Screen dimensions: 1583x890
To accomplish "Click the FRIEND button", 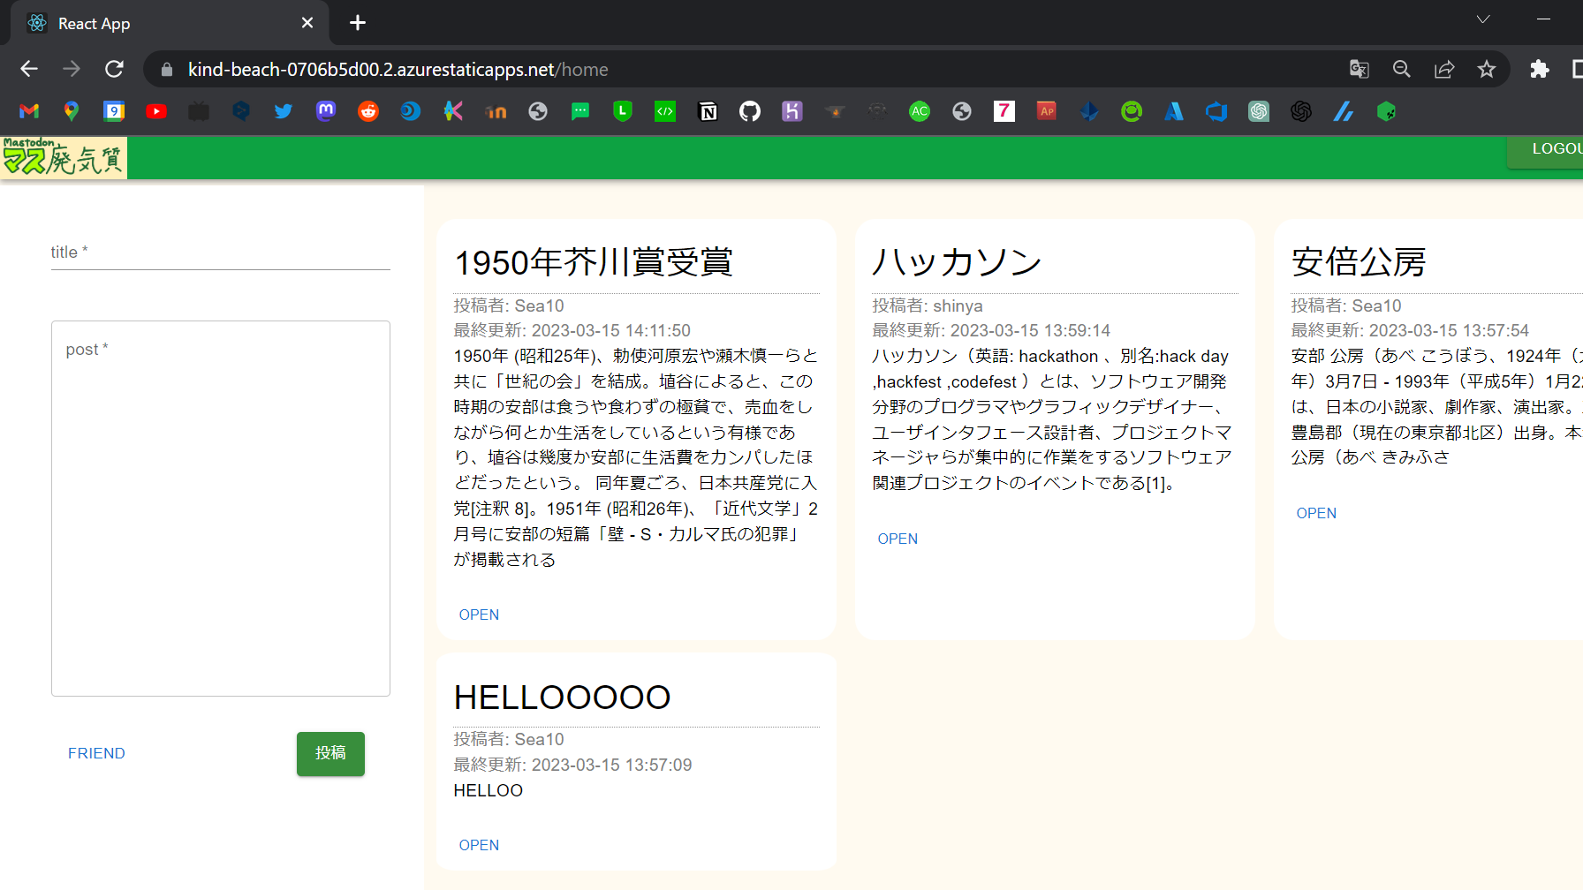I will 96,753.
